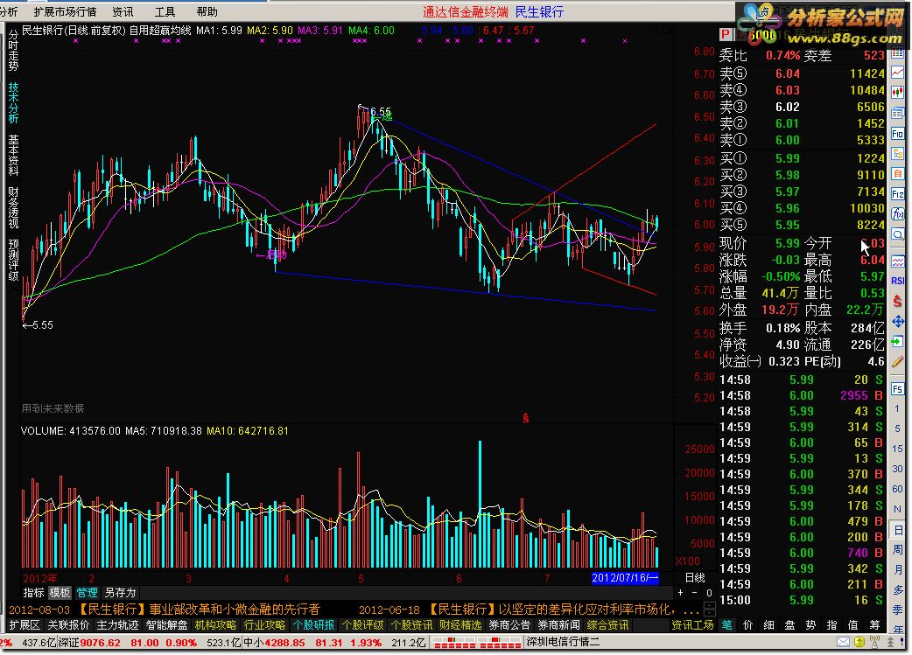Click the minus zoom button beside 日线
This screenshot has width=912, height=655.
pos(694,593)
